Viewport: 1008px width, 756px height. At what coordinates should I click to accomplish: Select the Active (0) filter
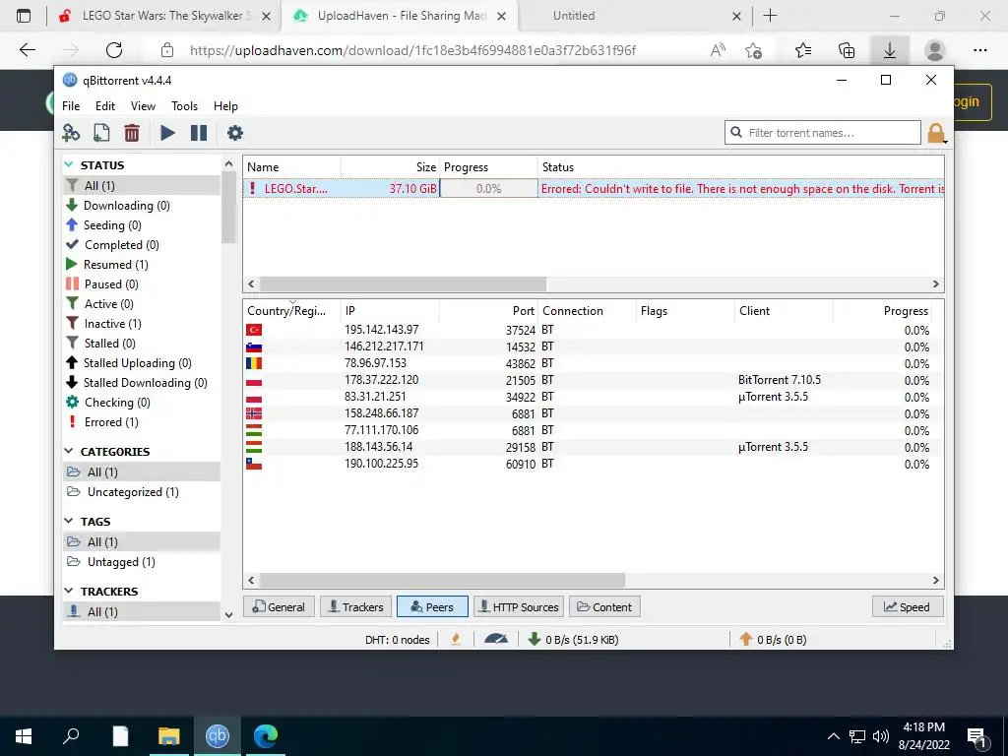[142, 304]
